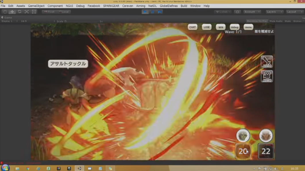Tap the skill slot showing 20
This screenshot has width=305, height=171.
pyautogui.click(x=243, y=151)
